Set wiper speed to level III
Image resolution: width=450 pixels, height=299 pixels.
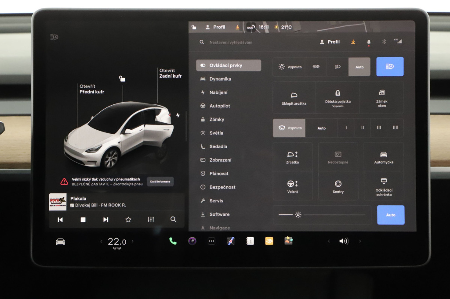click(x=379, y=128)
